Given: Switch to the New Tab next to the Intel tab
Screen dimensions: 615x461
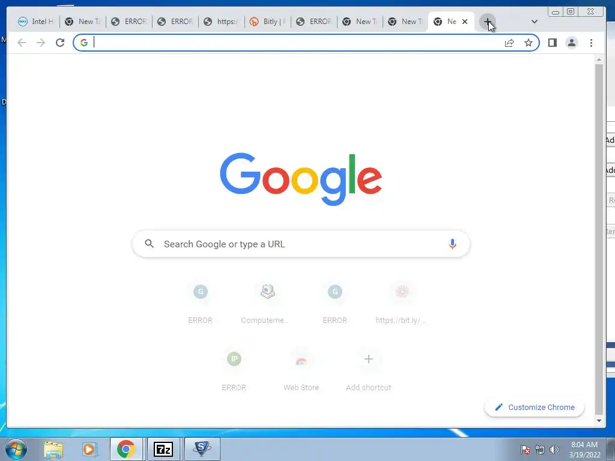Looking at the screenshot, I should (x=83, y=22).
